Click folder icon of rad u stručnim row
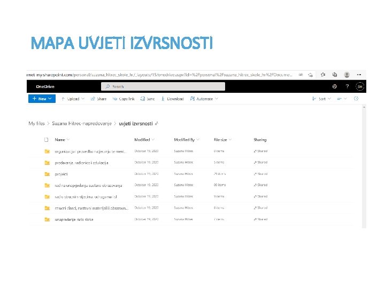The width and height of the screenshot is (385, 288). click(47, 197)
